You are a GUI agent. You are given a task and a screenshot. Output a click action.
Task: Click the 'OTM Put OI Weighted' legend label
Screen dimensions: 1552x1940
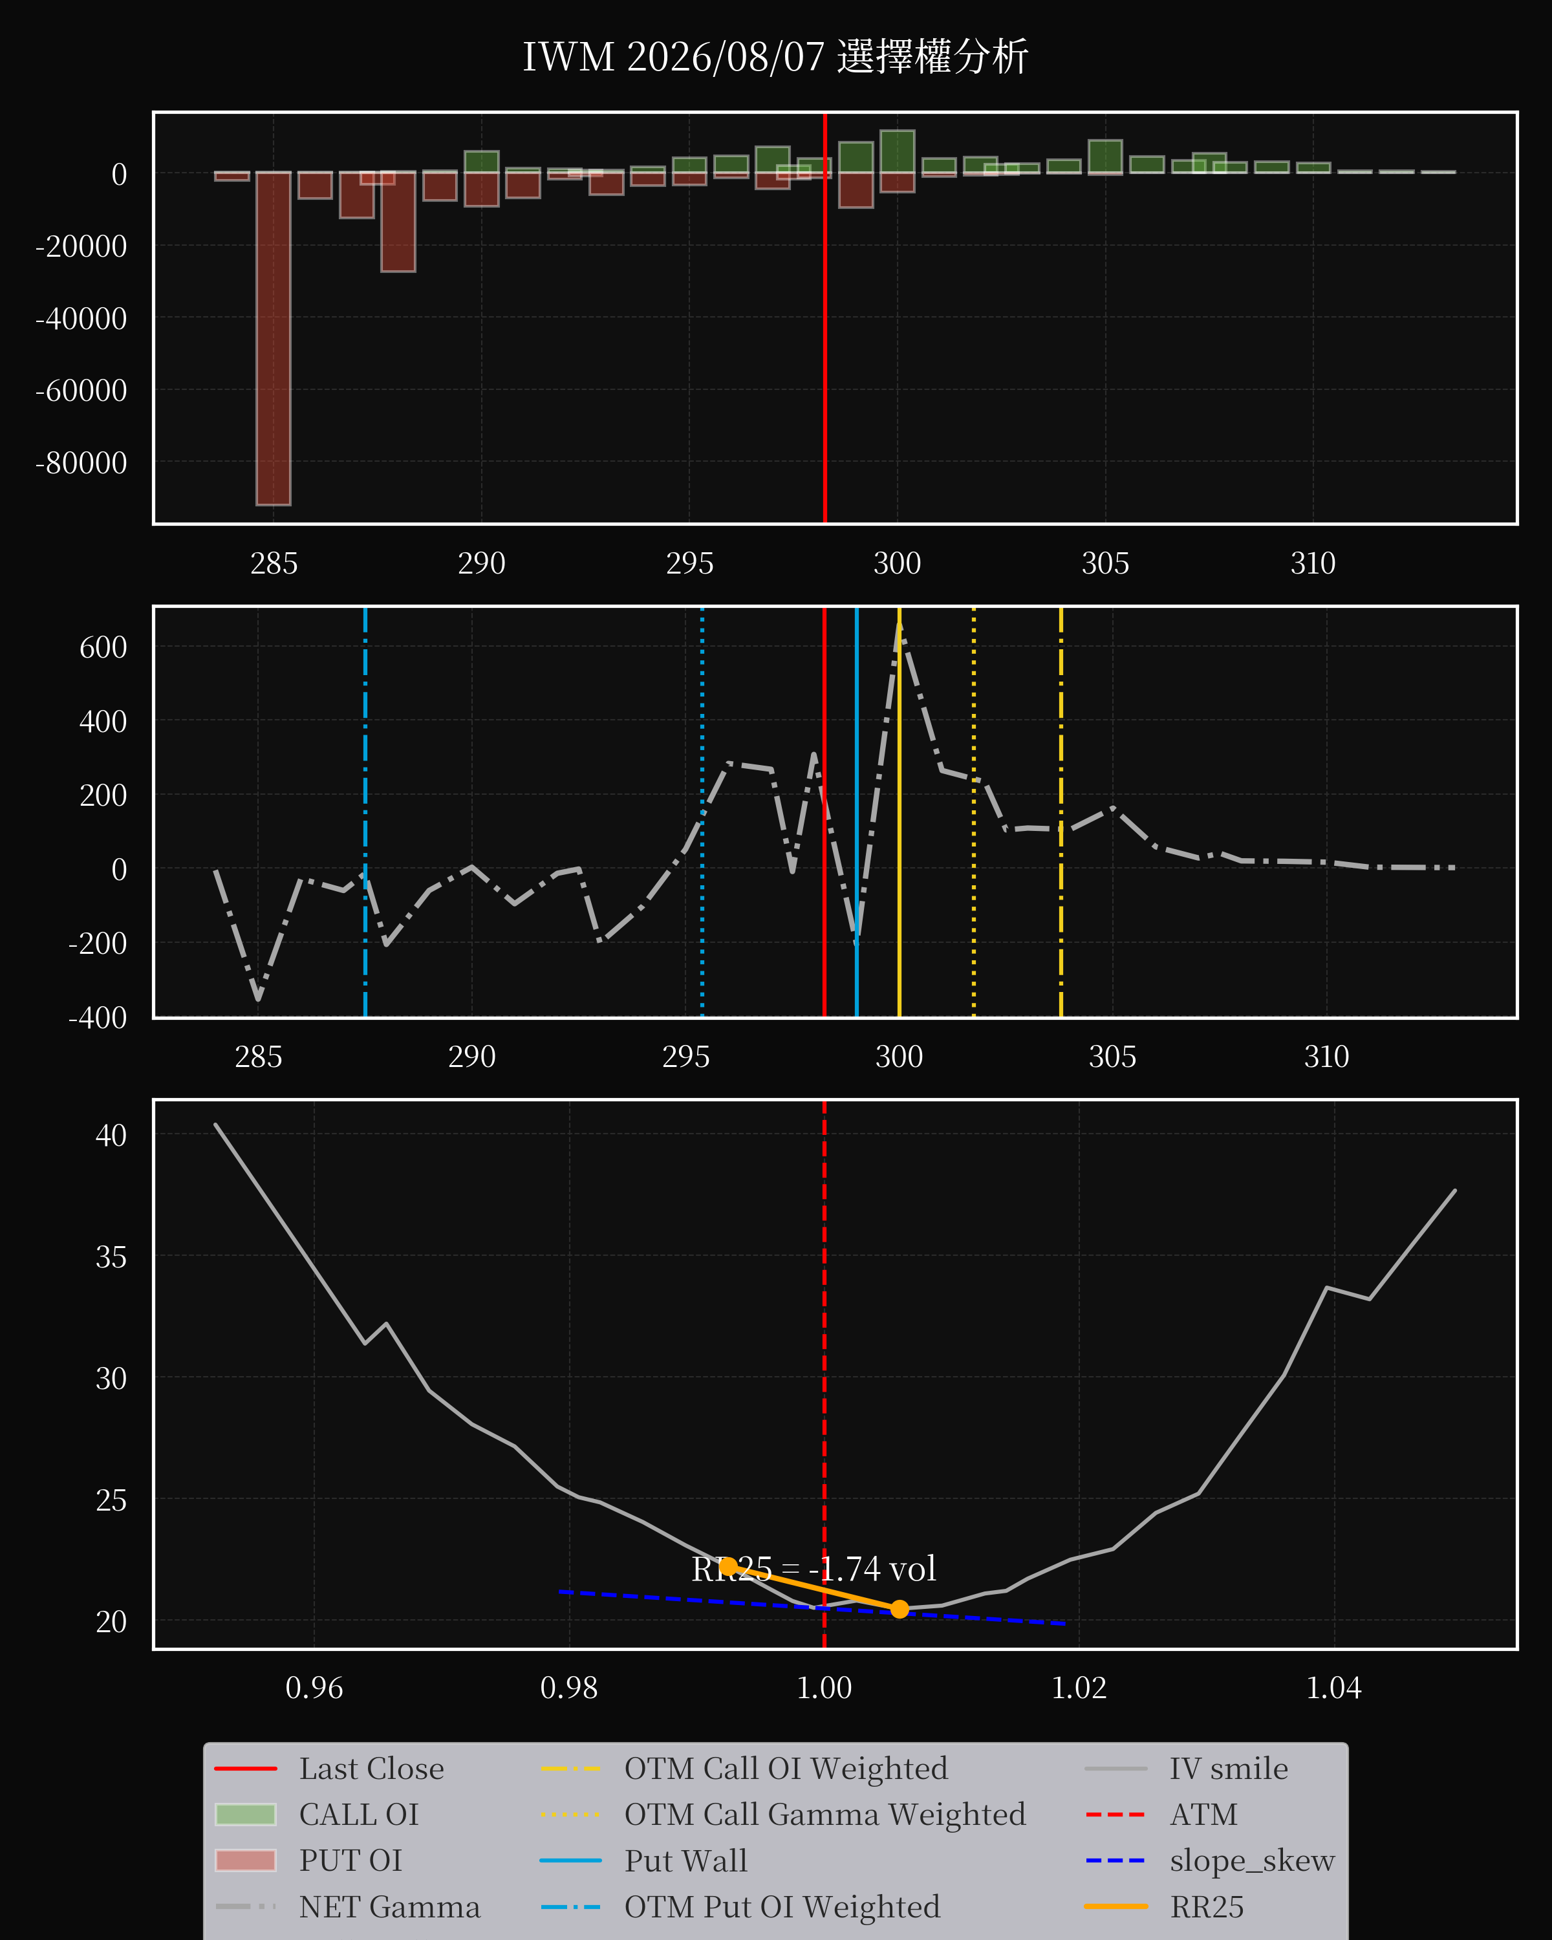[x=782, y=1907]
